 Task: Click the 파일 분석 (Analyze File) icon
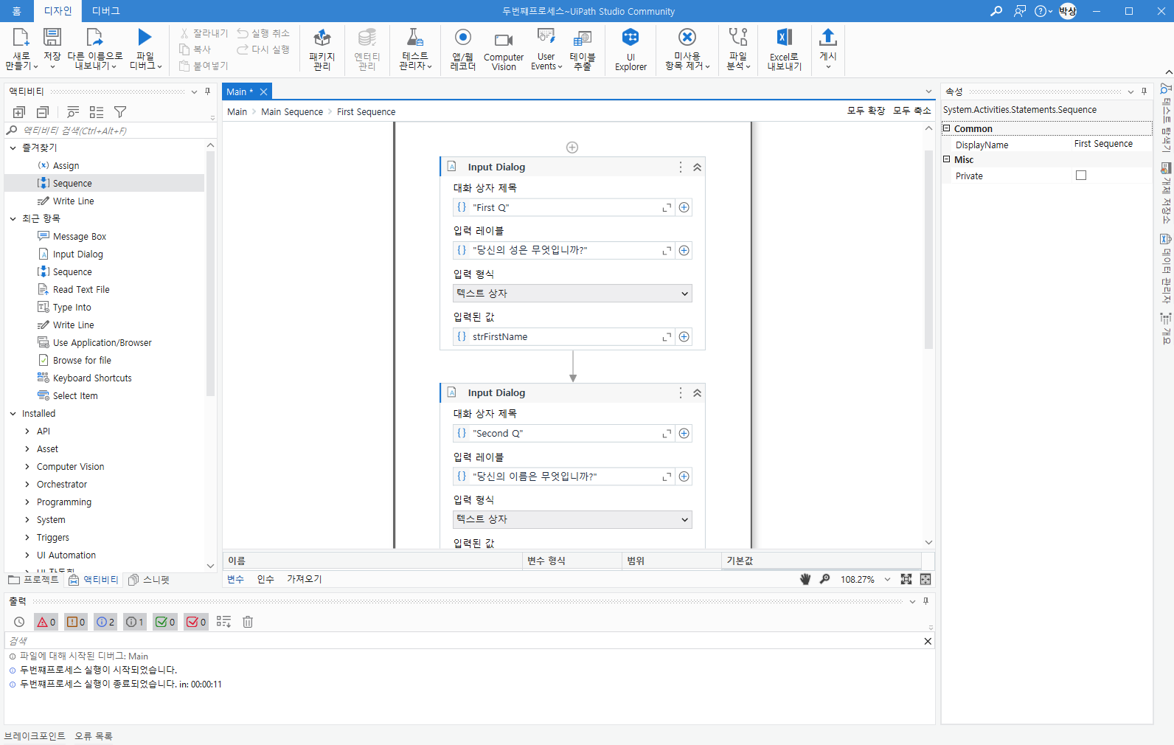point(738,37)
